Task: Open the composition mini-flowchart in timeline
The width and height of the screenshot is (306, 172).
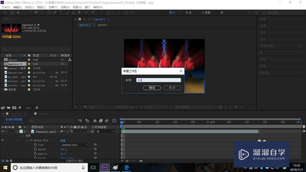Action: 80,121
